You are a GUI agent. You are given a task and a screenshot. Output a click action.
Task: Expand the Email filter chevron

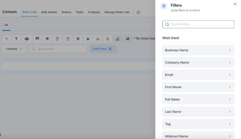pos(230,75)
